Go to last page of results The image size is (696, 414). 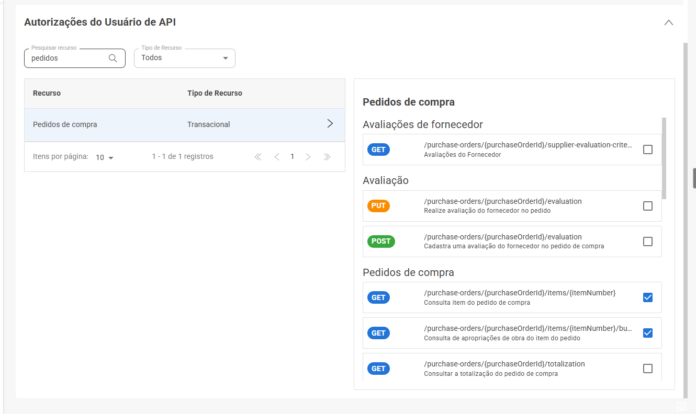point(327,157)
